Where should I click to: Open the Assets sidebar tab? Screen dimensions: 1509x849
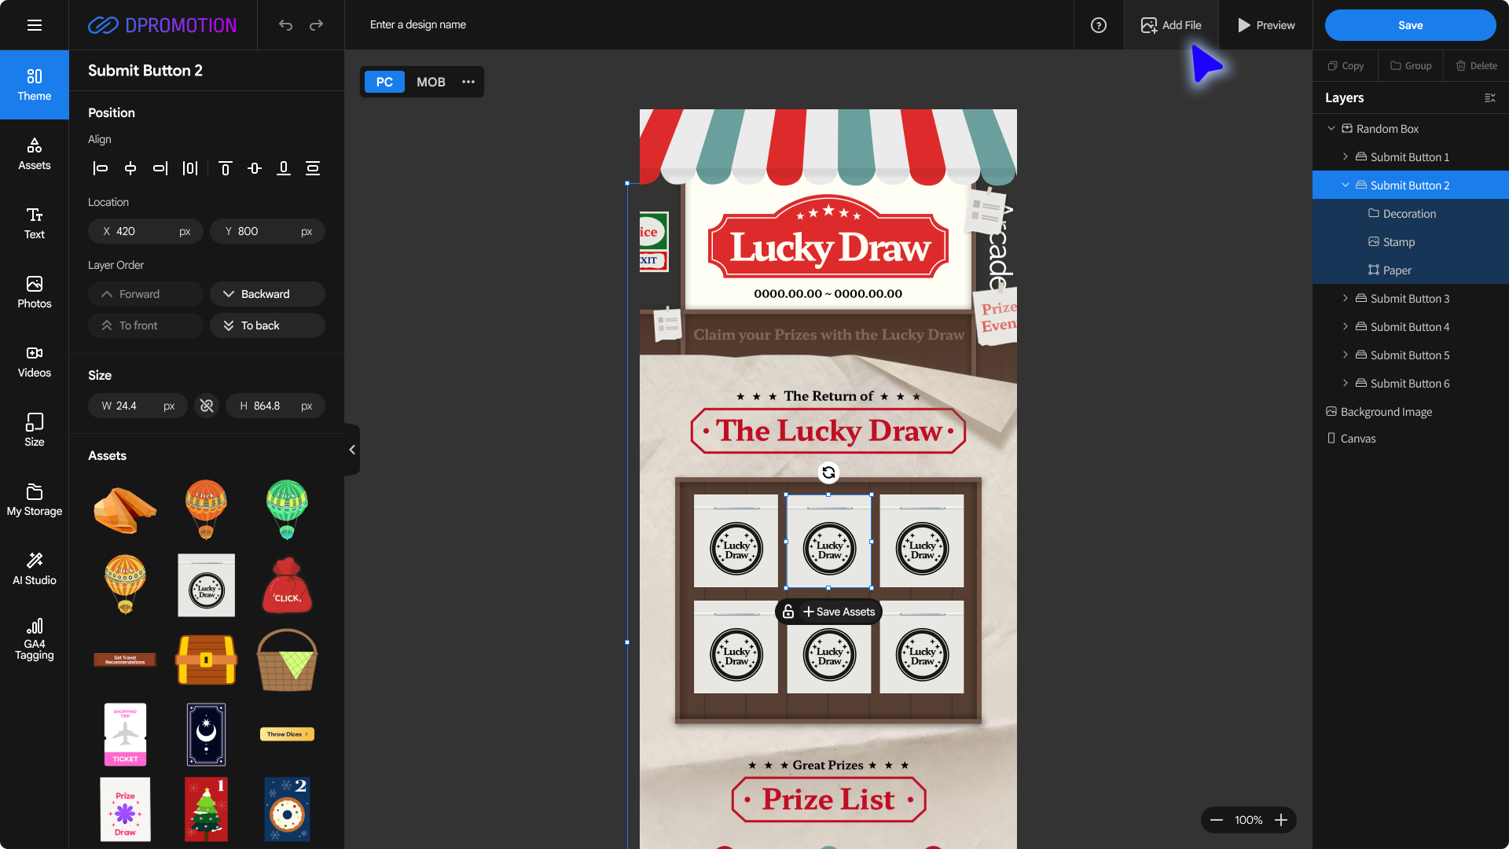[35, 153]
